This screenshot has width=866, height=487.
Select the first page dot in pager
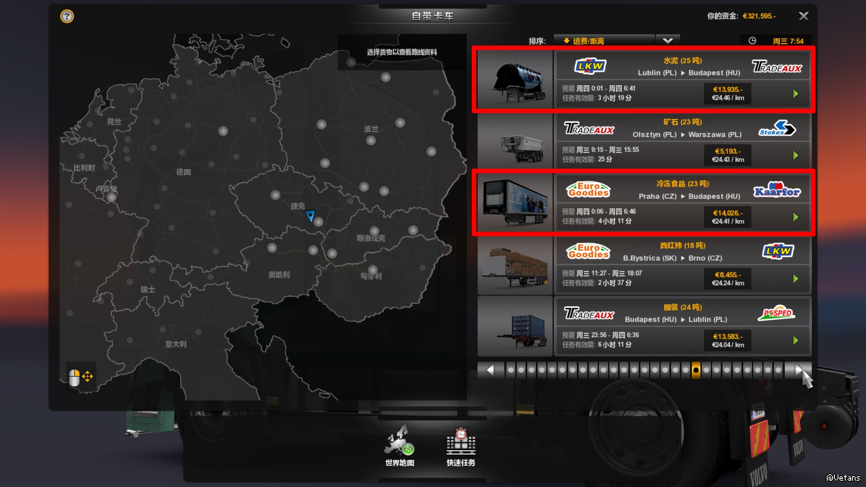(x=511, y=370)
